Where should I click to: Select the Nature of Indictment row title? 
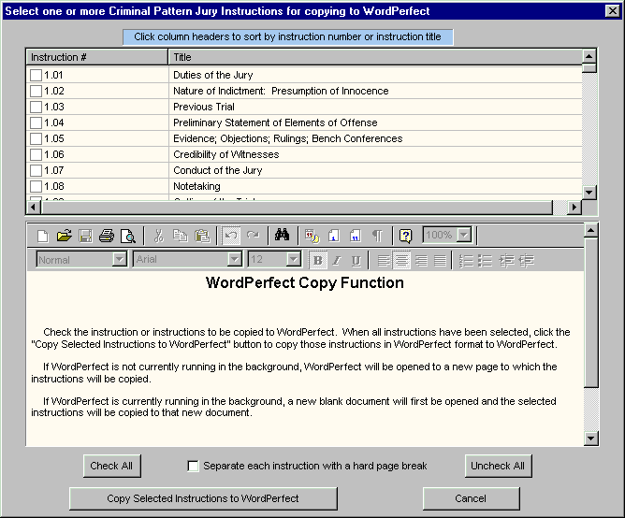coord(281,92)
